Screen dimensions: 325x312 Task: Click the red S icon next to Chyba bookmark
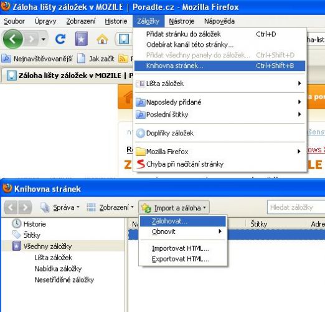[141, 164]
